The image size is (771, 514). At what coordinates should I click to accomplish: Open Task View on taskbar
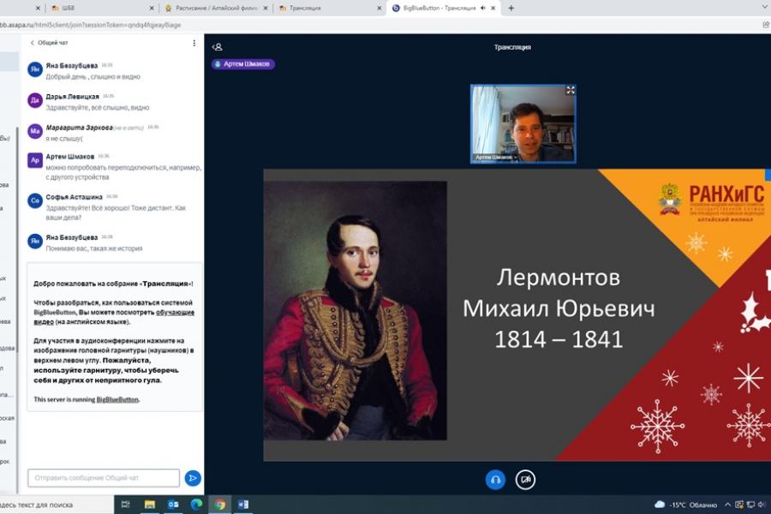pos(125,505)
